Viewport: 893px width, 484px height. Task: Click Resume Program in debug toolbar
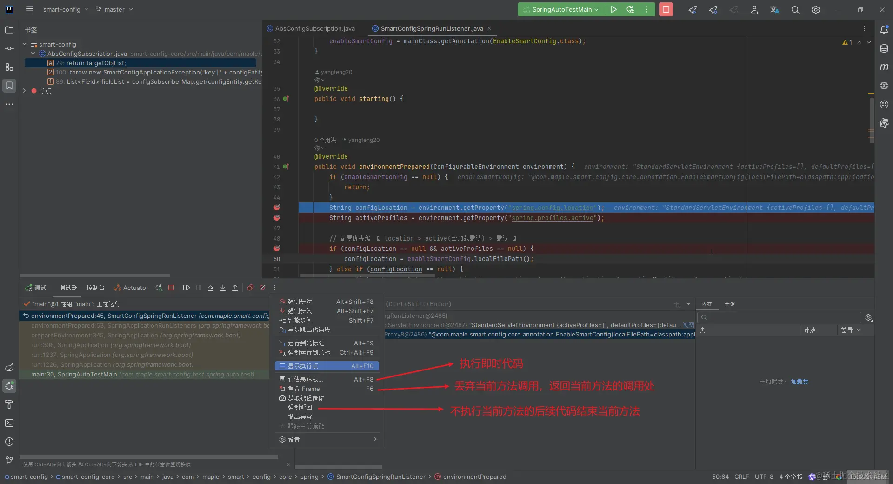pos(187,288)
